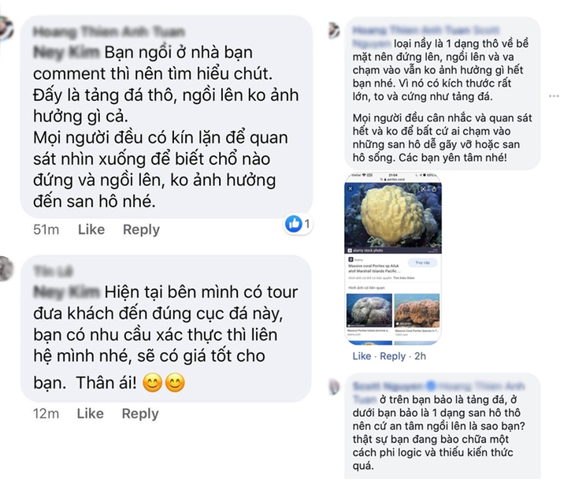Viewport: 575px width, 487px height.
Task: Reply to the comment posted 51m ago
Action: click(141, 229)
